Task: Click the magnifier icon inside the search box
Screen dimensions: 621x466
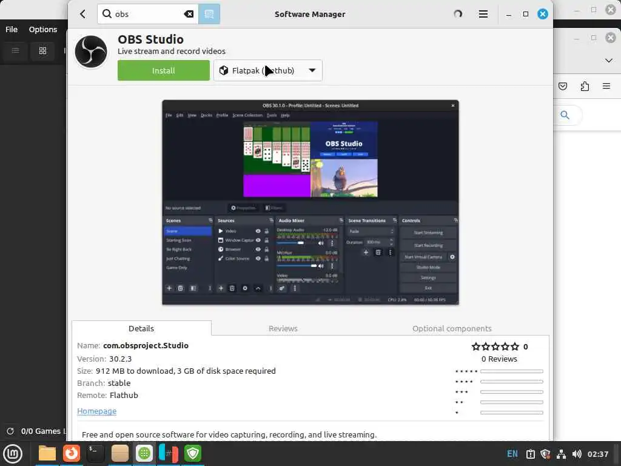Action: (107, 14)
